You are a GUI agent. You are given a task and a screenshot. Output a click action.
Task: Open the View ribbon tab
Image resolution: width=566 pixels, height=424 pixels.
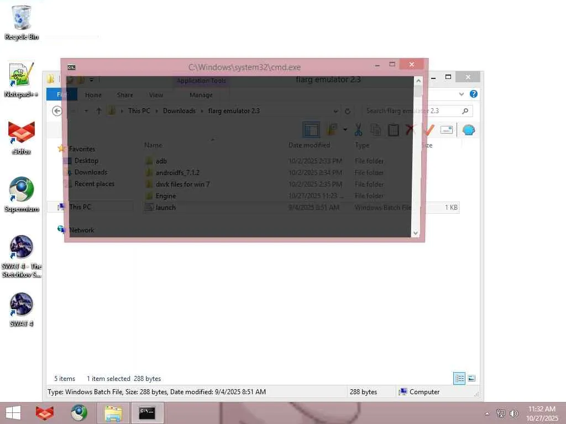coord(156,95)
